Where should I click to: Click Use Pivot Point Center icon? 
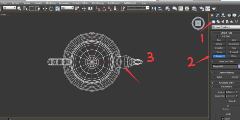coord(77,8)
